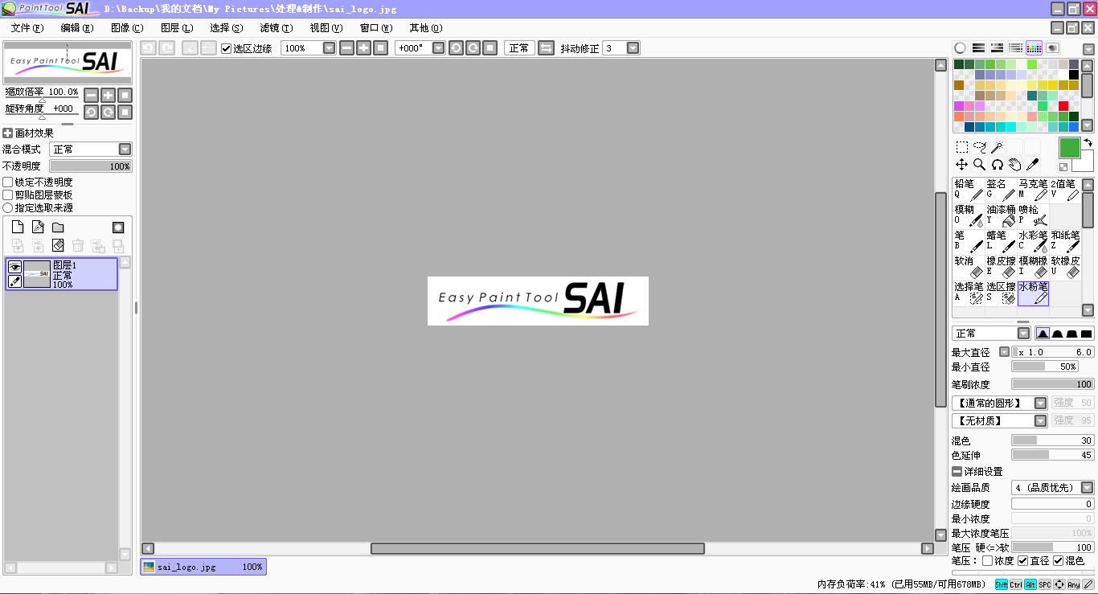Collapse the 详细设置 section
Viewport: 1098px width, 594px height.
pos(957,472)
